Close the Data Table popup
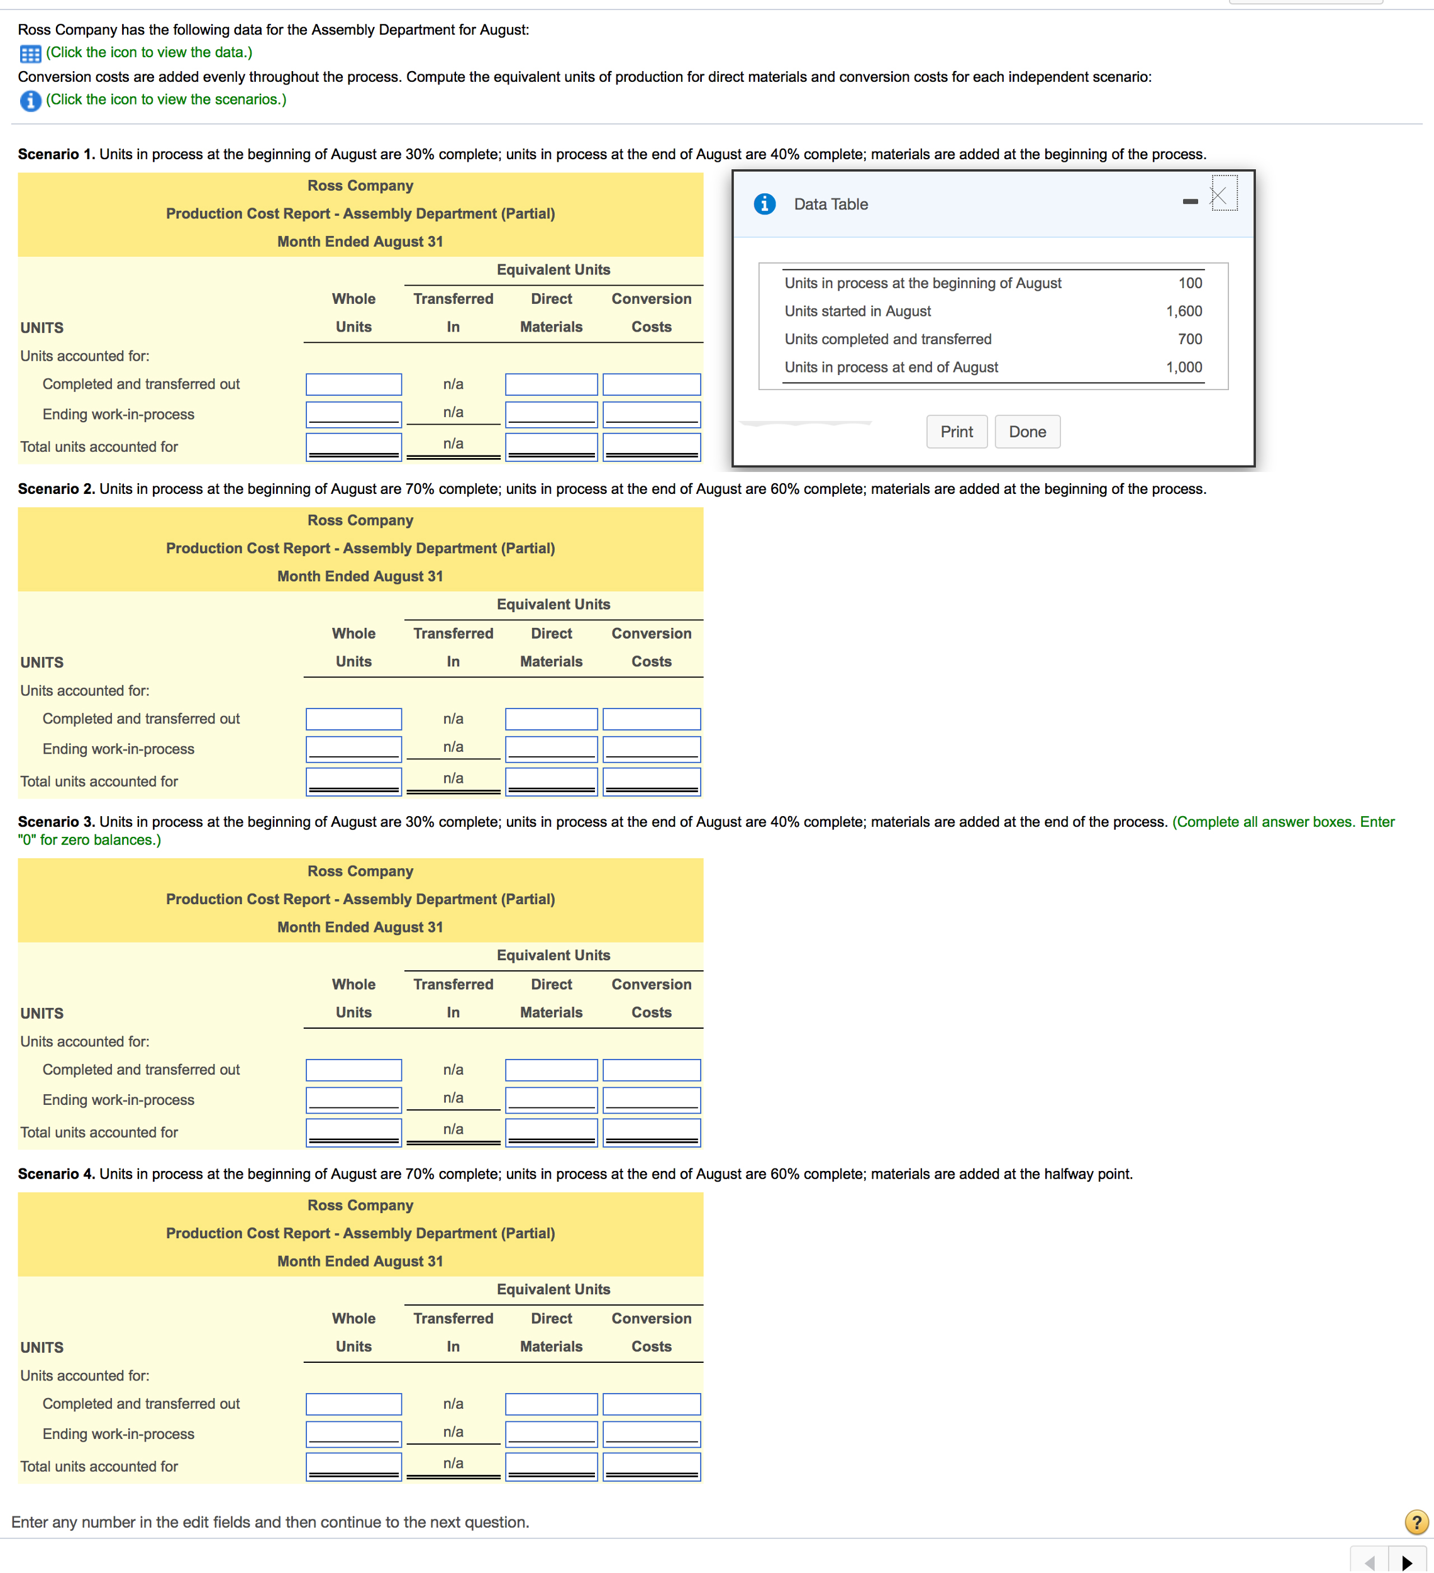 (x=1220, y=195)
